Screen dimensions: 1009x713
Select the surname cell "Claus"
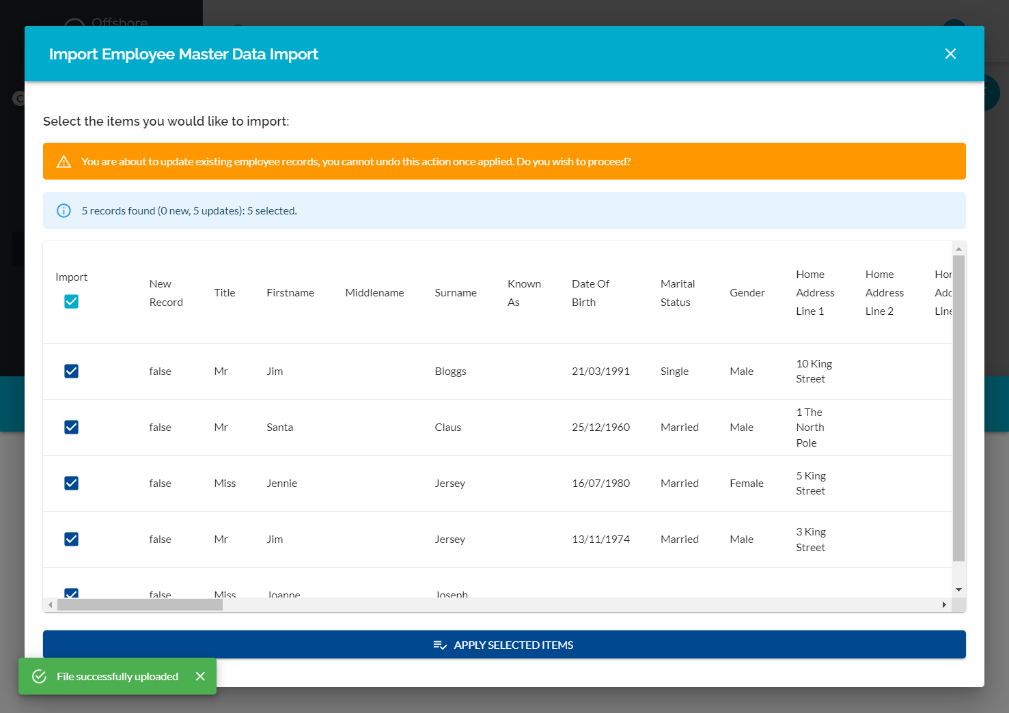[x=447, y=427]
